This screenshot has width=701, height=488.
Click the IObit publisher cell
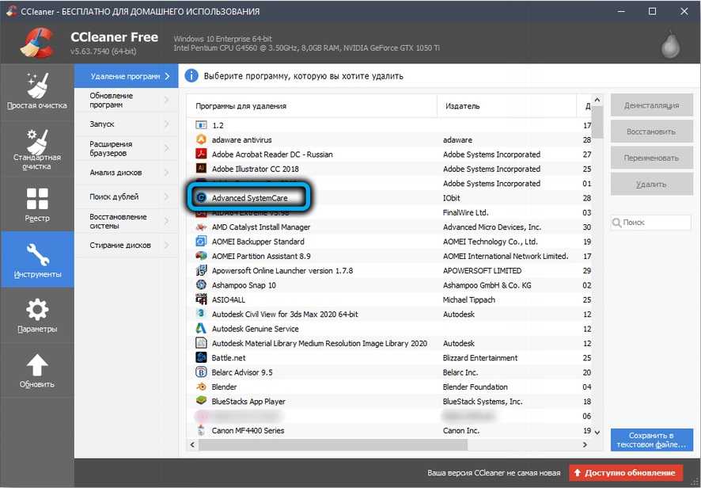[451, 198]
